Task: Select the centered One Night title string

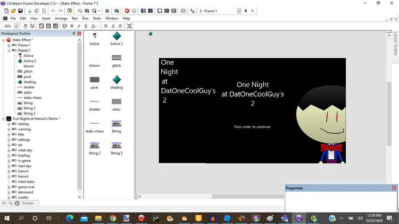Action: pos(253,94)
